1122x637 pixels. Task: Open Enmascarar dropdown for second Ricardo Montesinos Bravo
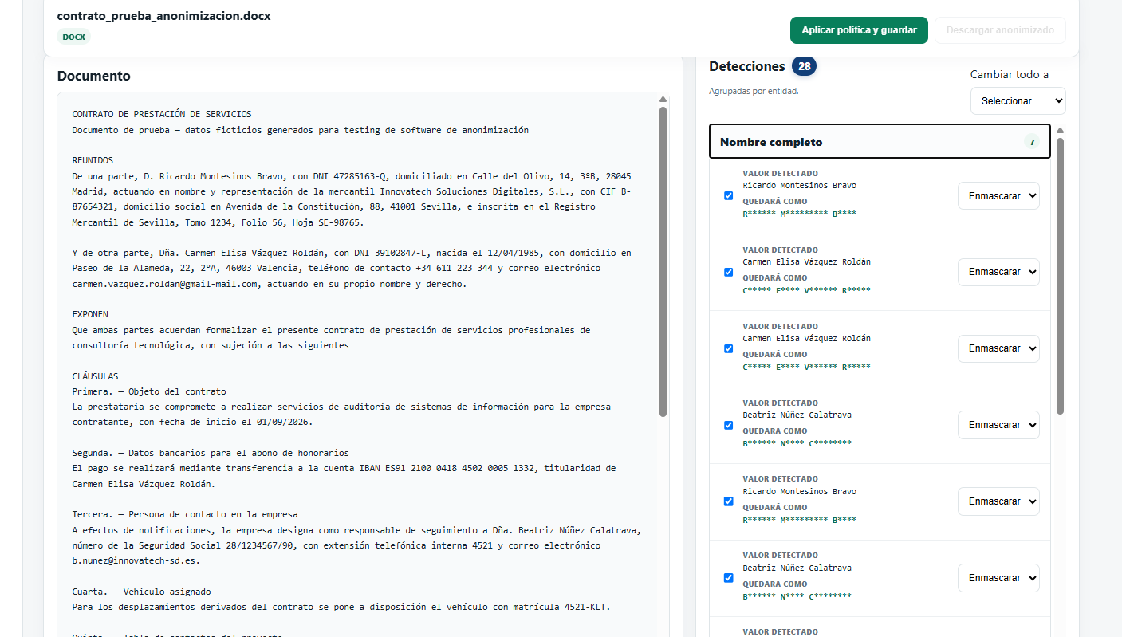click(998, 501)
